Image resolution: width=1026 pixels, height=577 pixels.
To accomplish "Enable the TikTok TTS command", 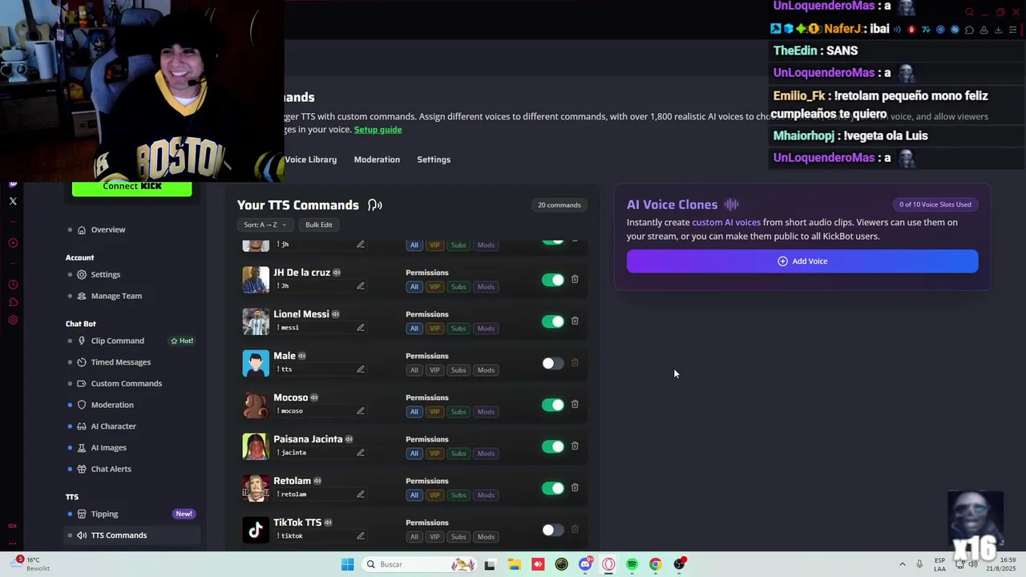I will click(x=553, y=530).
